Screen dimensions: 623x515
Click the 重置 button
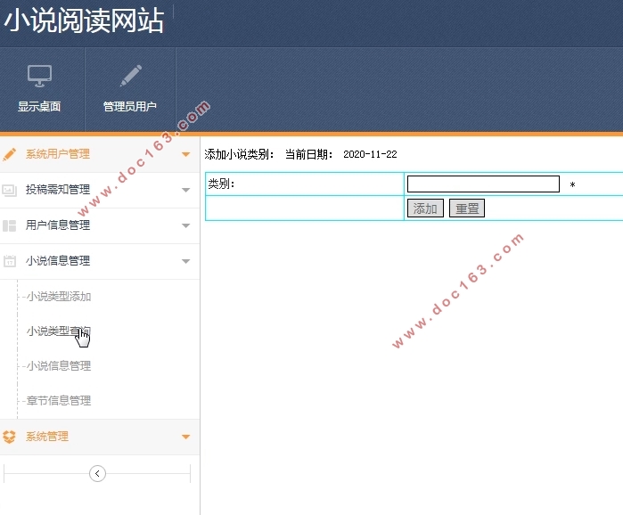[467, 208]
